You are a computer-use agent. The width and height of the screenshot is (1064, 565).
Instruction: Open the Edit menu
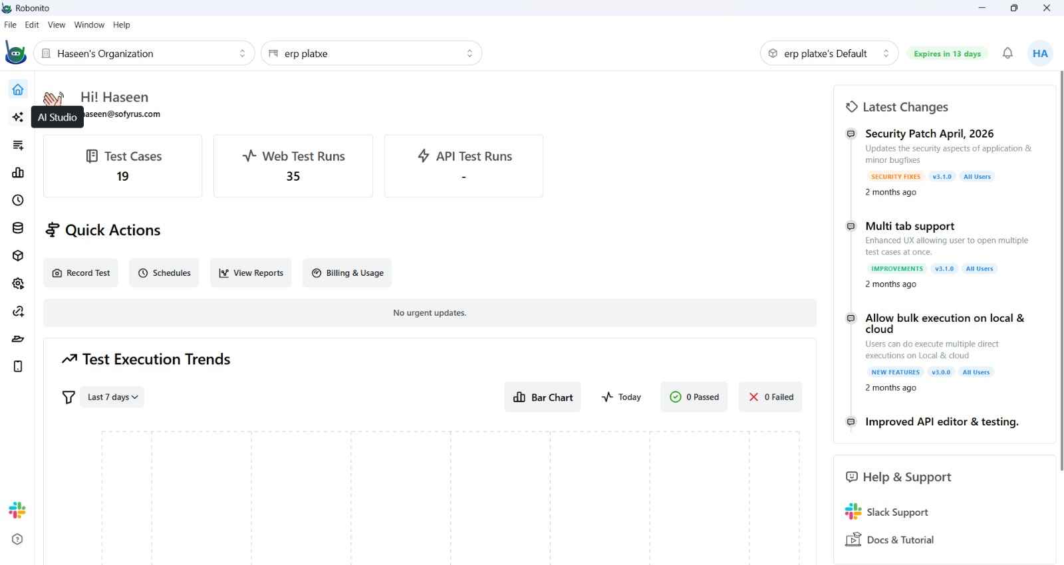pyautogui.click(x=32, y=25)
